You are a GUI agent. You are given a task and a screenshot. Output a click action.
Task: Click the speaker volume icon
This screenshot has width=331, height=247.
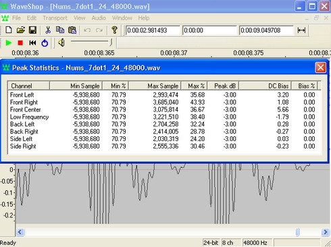tap(61, 43)
